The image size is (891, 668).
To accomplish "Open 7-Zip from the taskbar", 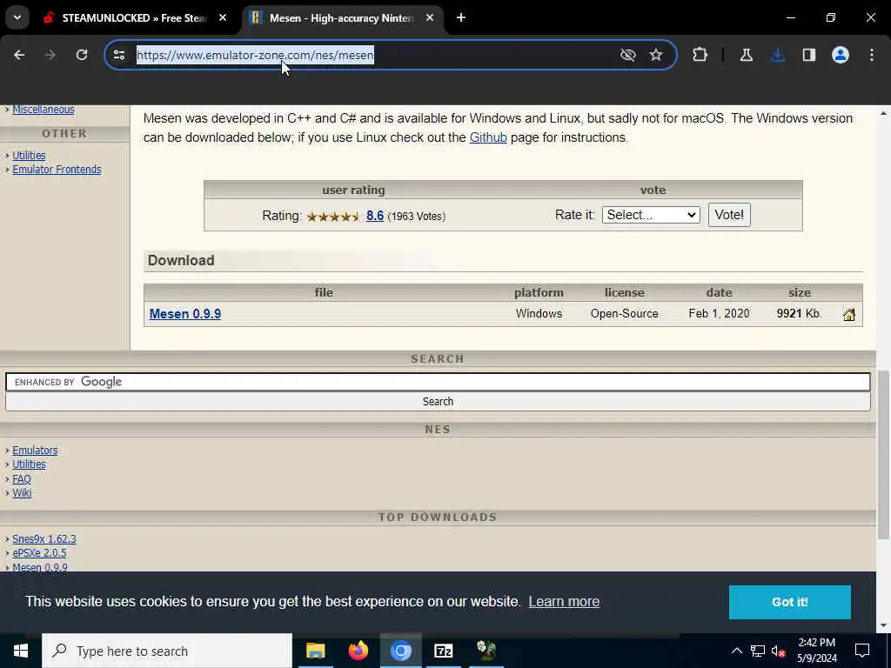I will tap(443, 651).
